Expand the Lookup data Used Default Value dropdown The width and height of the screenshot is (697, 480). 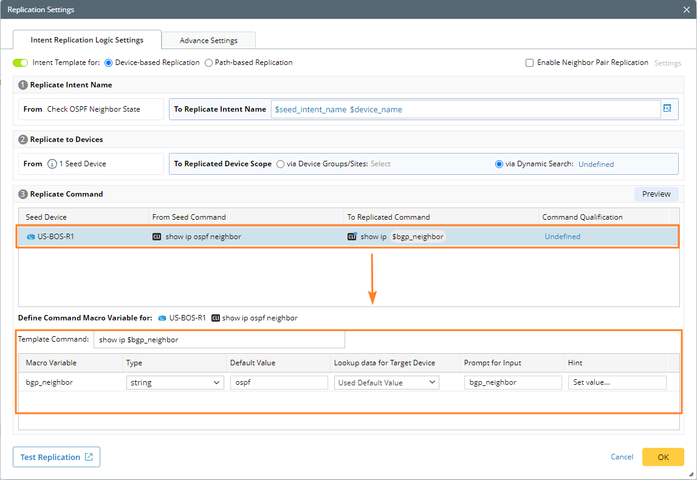pos(387,382)
